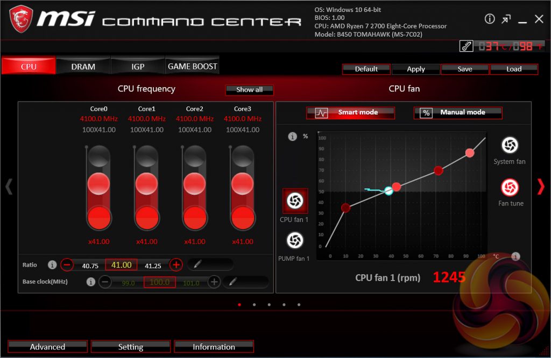Open the Information menu
Viewport: 551px width, 358px height.
click(214, 346)
